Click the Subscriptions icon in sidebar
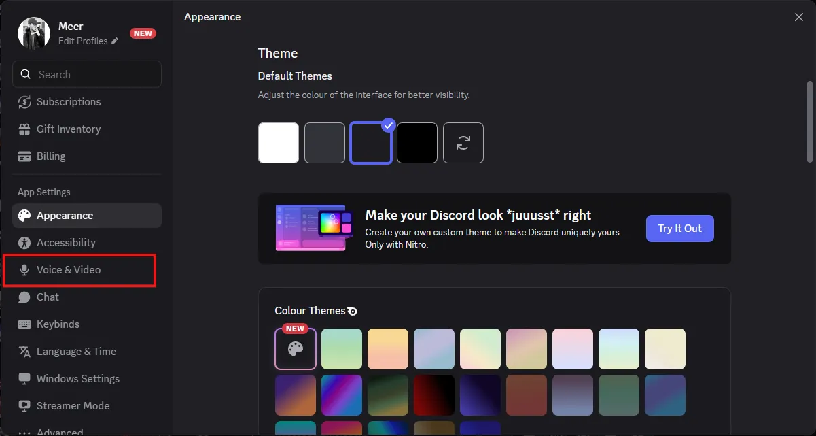 pos(25,102)
